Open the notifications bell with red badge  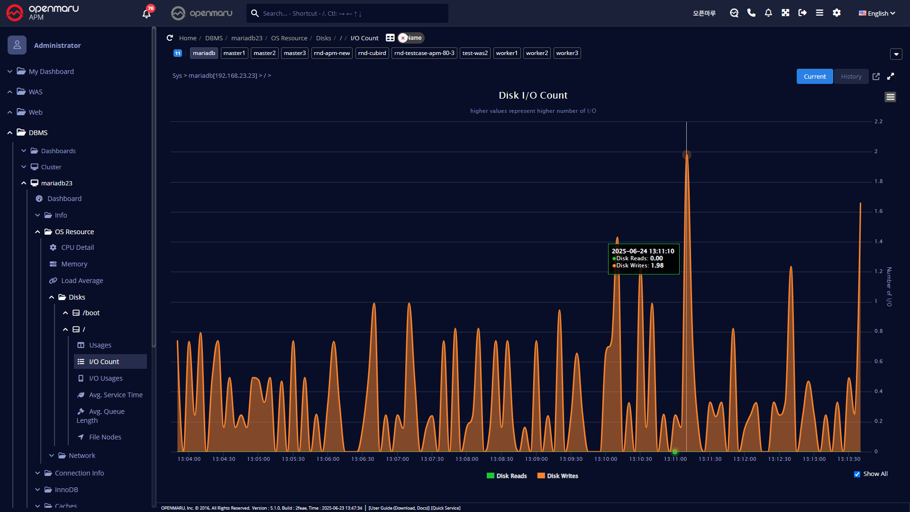click(x=146, y=13)
